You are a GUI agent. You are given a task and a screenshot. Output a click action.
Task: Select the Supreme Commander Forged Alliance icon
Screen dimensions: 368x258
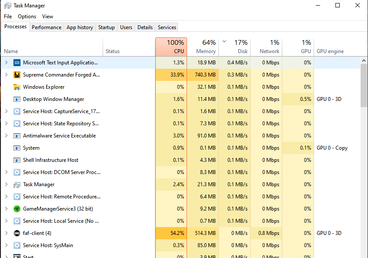pos(17,75)
